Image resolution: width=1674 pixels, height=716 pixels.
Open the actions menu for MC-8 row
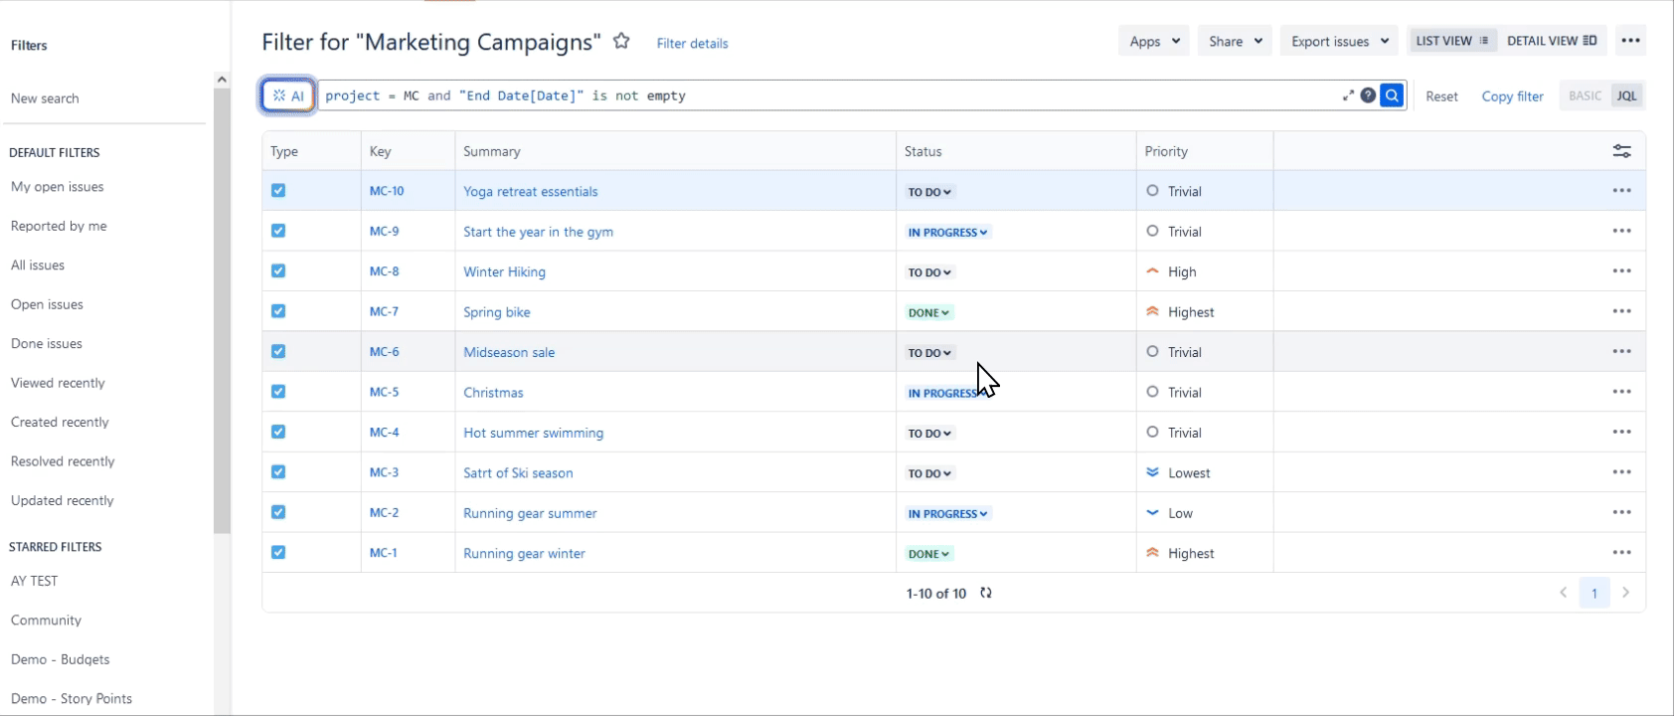click(x=1621, y=271)
